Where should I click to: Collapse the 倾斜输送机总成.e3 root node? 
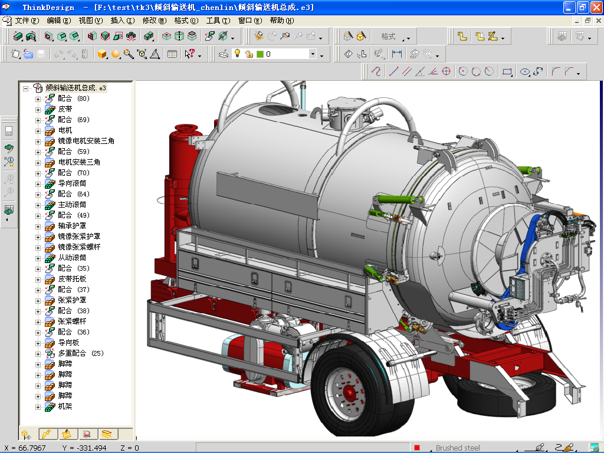pyautogui.click(x=25, y=88)
